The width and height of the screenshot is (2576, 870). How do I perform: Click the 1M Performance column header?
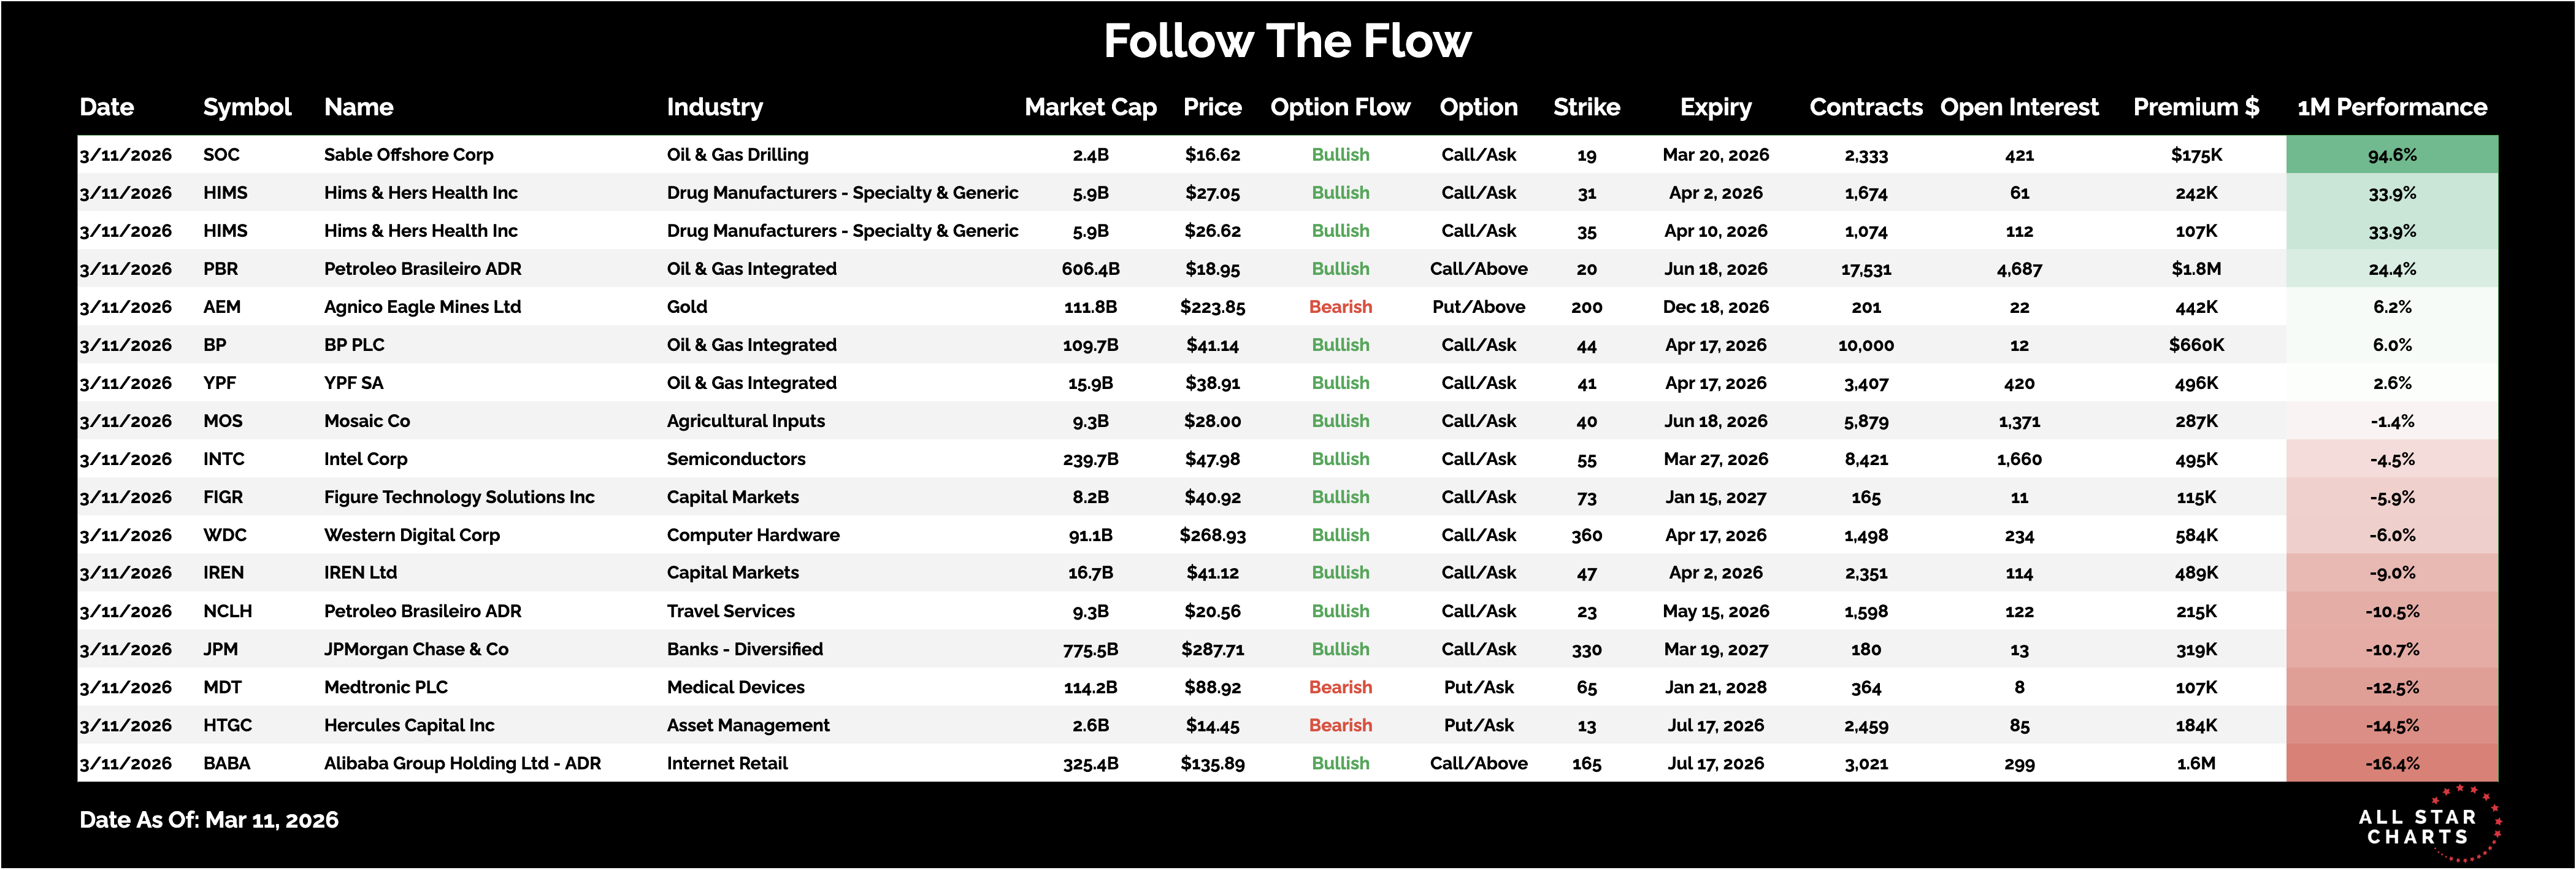click(2391, 107)
